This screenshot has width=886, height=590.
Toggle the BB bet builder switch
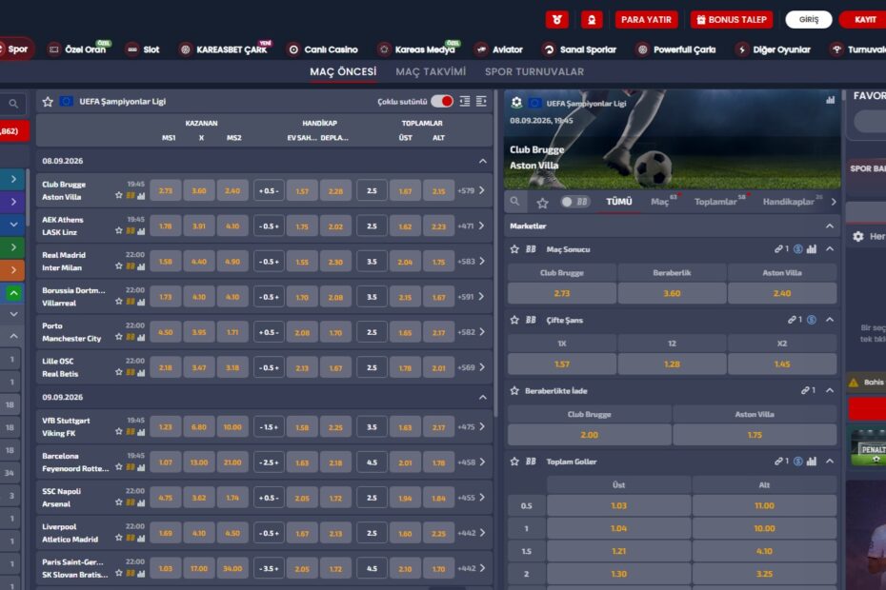(x=575, y=202)
